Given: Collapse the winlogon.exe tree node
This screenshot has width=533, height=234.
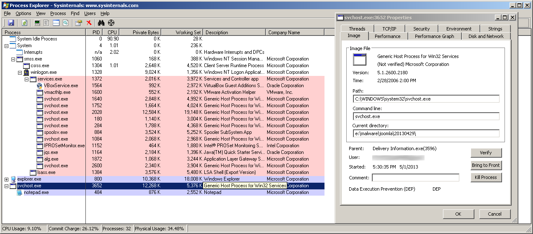Looking at the screenshot, I should [x=20, y=72].
